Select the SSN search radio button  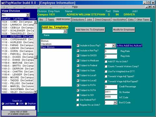17,104
